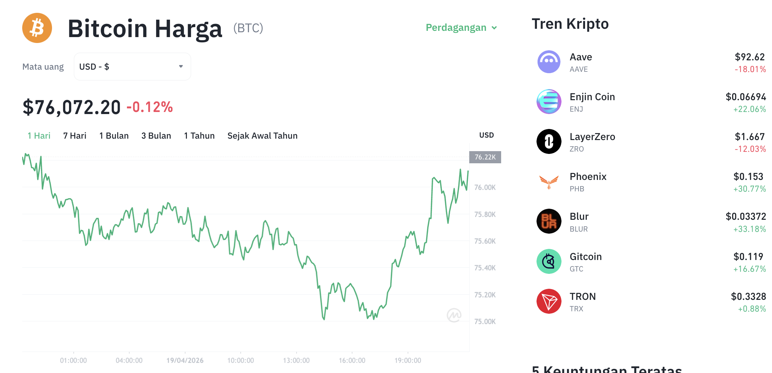Click the Phoenix PHB icon
The image size is (772, 373).
tap(549, 181)
